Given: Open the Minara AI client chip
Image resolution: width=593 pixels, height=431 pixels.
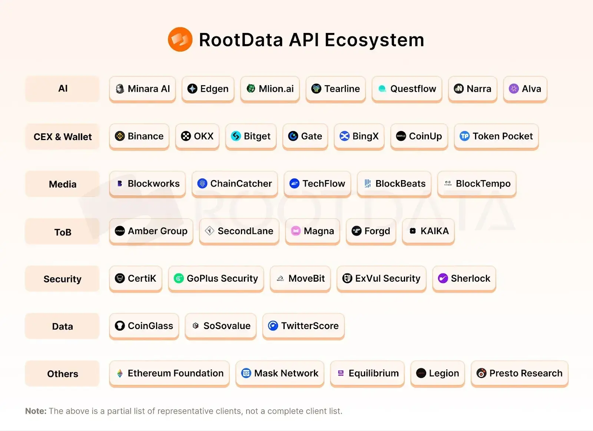Looking at the screenshot, I should (143, 89).
